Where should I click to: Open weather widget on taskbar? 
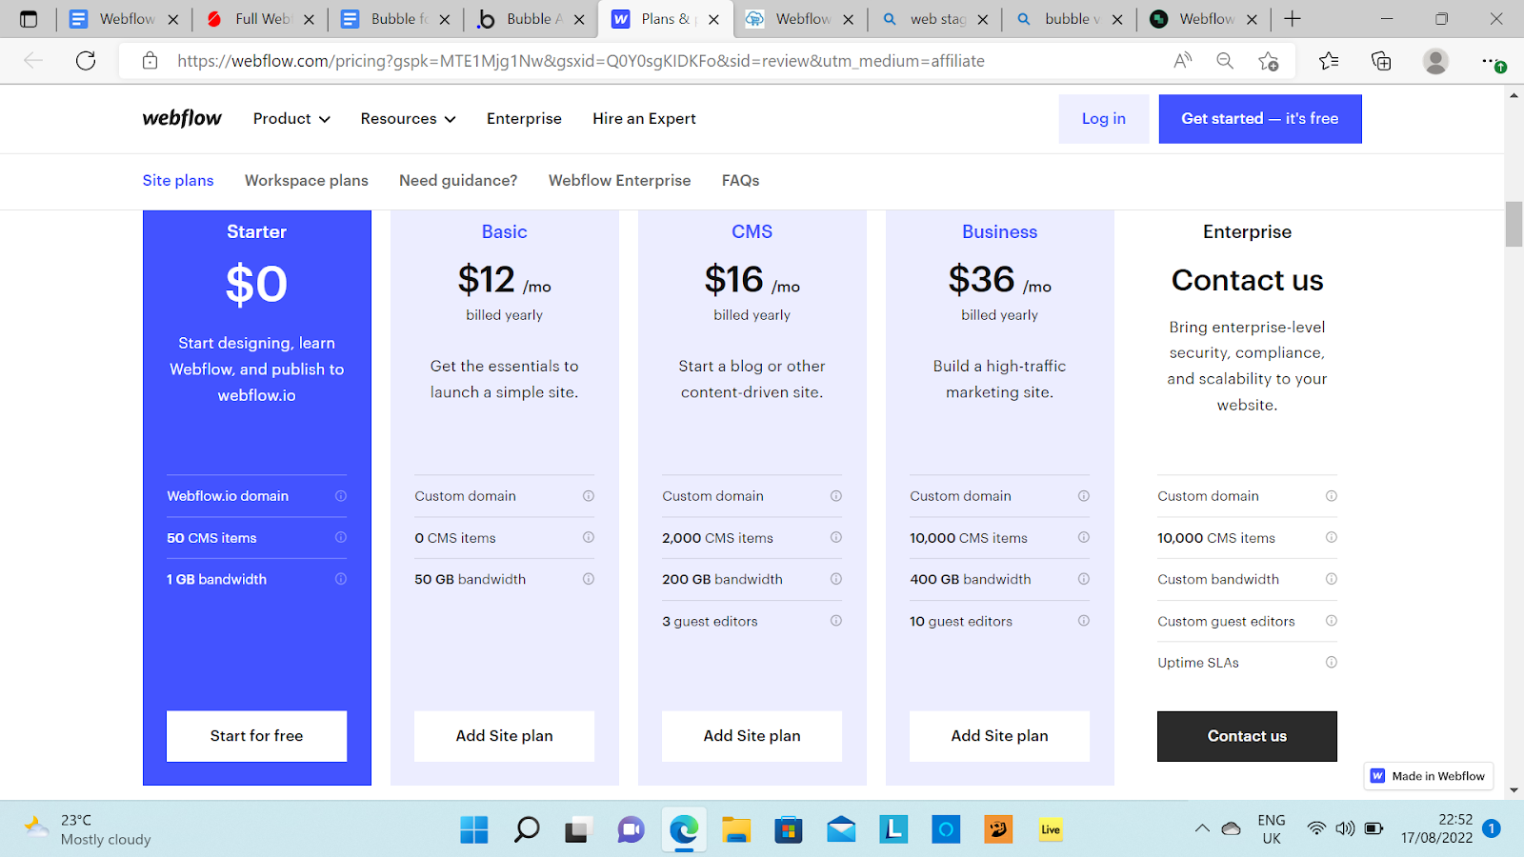[88, 829]
